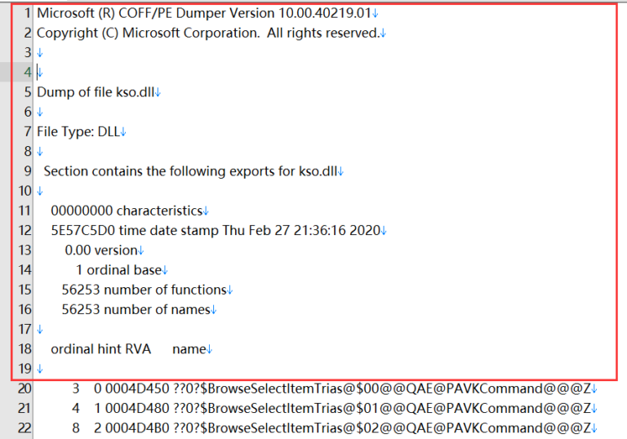Click 'Section contains the following exports' line
Image resolution: width=627 pixels, height=439 pixels.
pyautogui.click(x=190, y=171)
